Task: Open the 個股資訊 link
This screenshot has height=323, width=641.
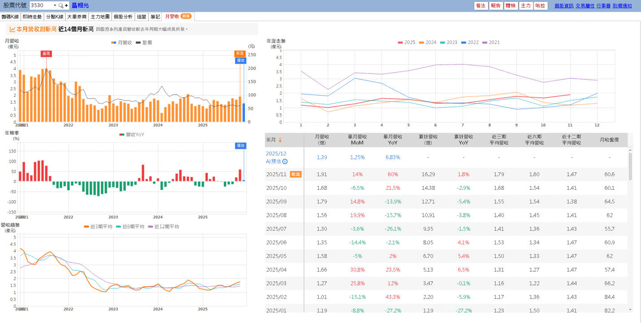Action: tap(564, 6)
